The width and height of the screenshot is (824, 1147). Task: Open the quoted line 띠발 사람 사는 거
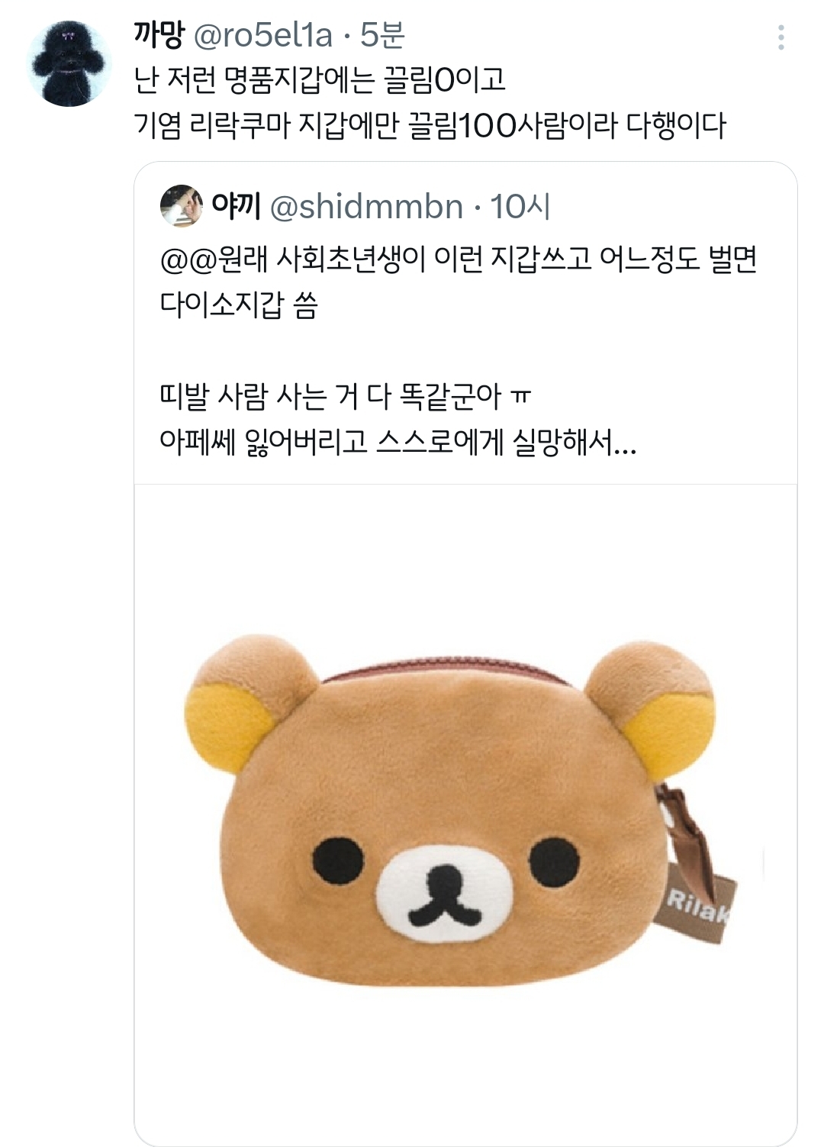(345, 396)
